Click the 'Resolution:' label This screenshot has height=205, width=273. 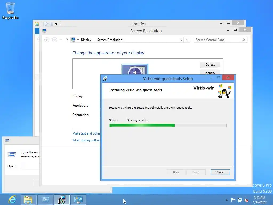(80, 105)
